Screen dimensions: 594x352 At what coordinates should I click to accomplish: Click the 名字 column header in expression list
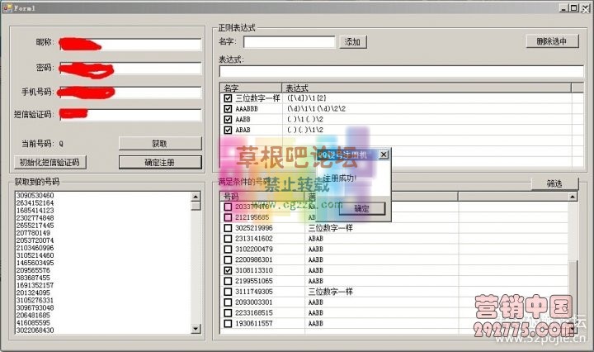[x=251, y=88]
